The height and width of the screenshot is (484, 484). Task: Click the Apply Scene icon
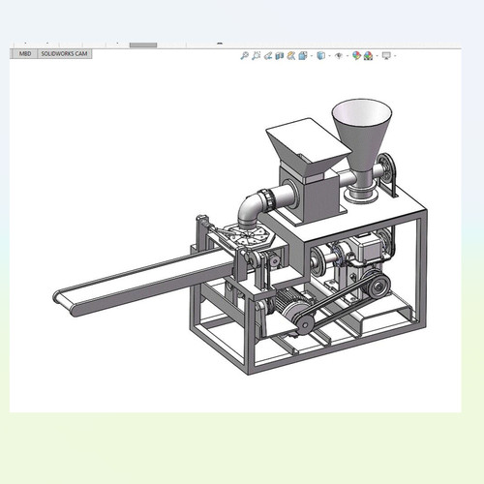point(368,56)
